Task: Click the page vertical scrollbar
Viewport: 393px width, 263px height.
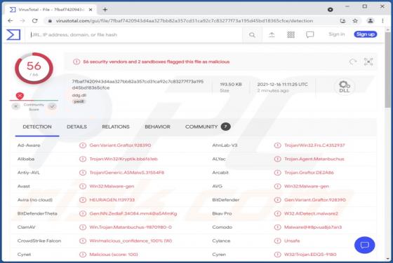Action: tap(387, 70)
